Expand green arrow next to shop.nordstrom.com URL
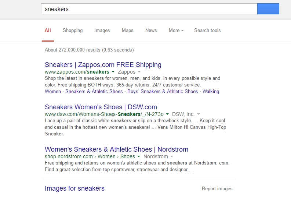Image resolution: width=291 pixels, height=198 pixels. tap(139, 156)
